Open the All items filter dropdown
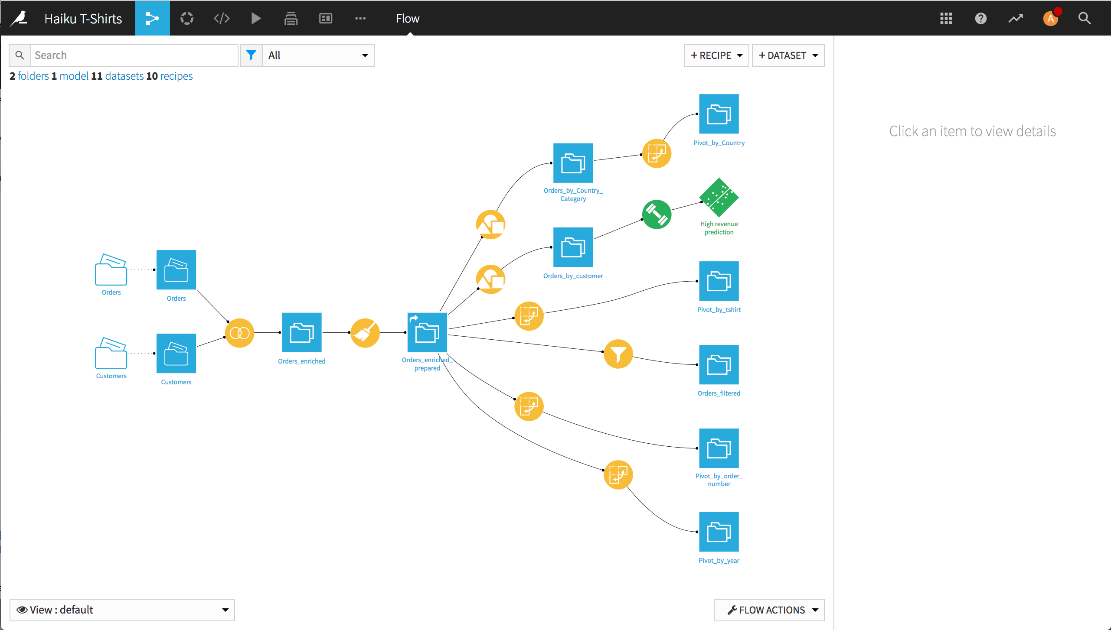The image size is (1111, 630). 318,55
